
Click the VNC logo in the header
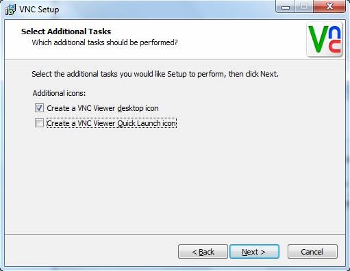coord(325,39)
